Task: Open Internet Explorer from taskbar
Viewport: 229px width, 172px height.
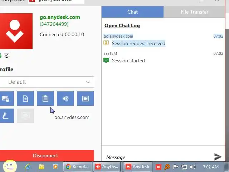Action: (x=28, y=167)
